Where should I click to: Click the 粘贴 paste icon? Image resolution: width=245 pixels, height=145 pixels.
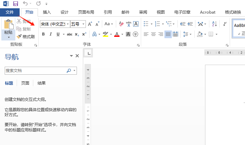[x=8, y=24]
